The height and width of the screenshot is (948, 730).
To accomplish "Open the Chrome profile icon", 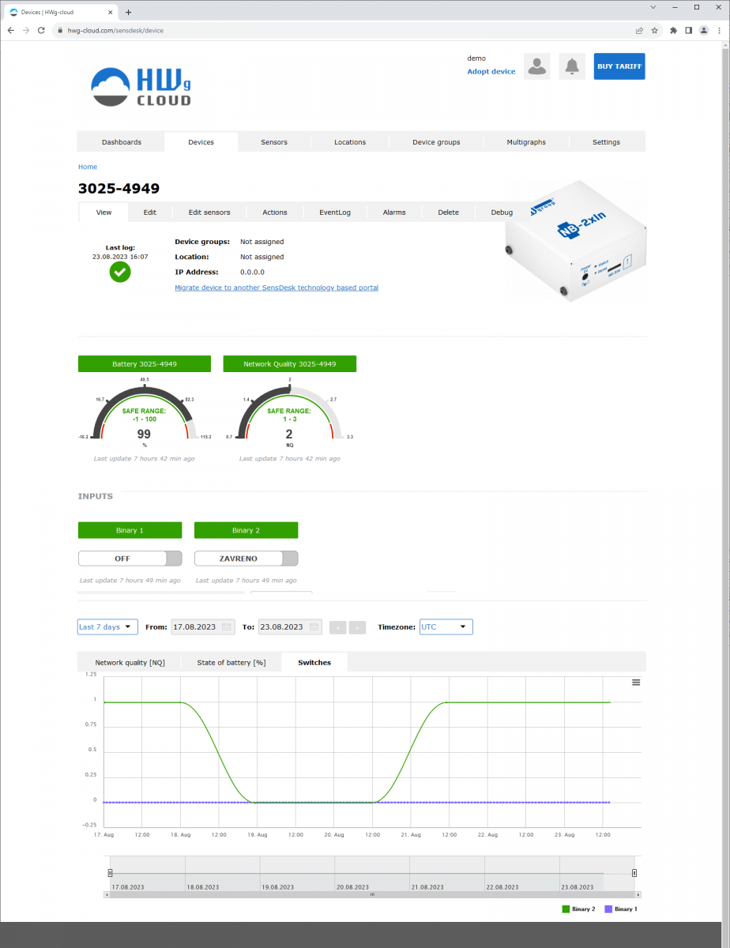I will (x=703, y=30).
